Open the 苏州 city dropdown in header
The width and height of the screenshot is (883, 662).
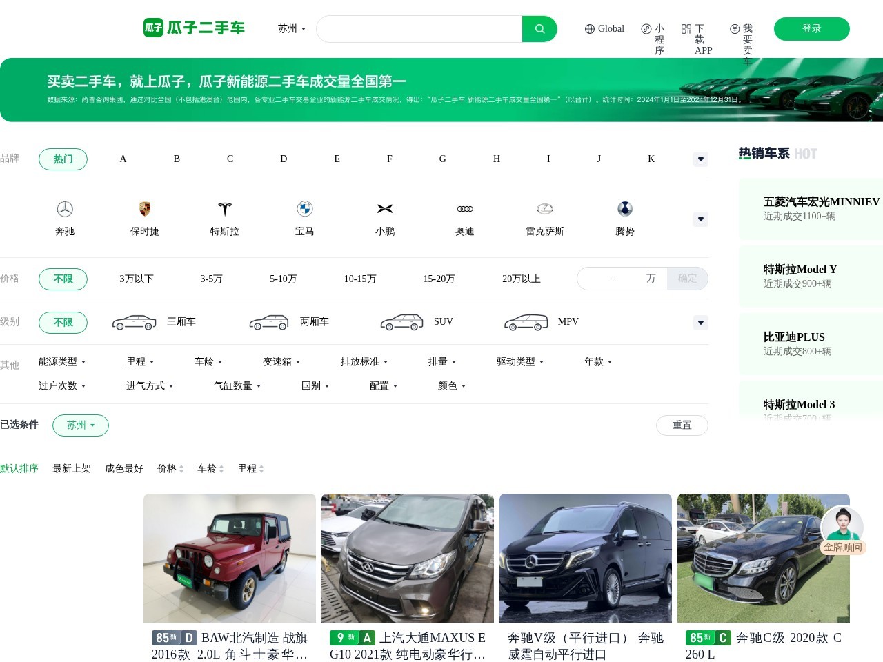point(292,29)
